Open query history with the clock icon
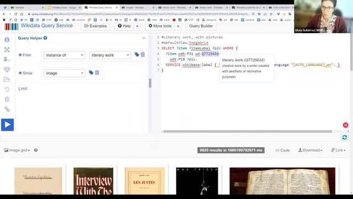The height and width of the screenshot is (199, 353). click(7, 90)
